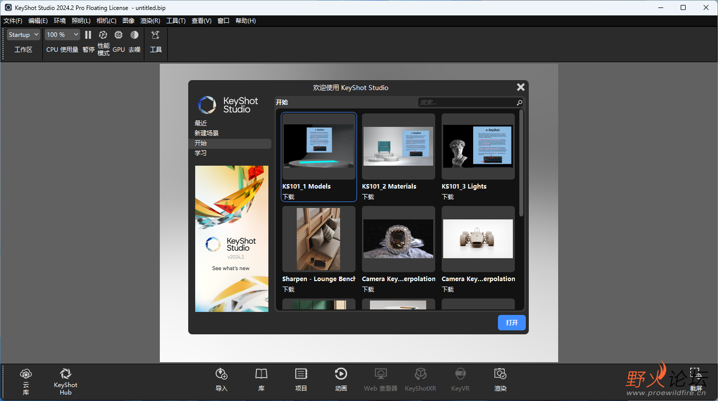This screenshot has height=401, width=718.
Task: Open the Window (窗口) menu
Action: point(224,21)
